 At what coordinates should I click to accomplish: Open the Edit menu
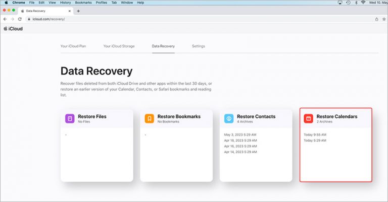[41, 3]
